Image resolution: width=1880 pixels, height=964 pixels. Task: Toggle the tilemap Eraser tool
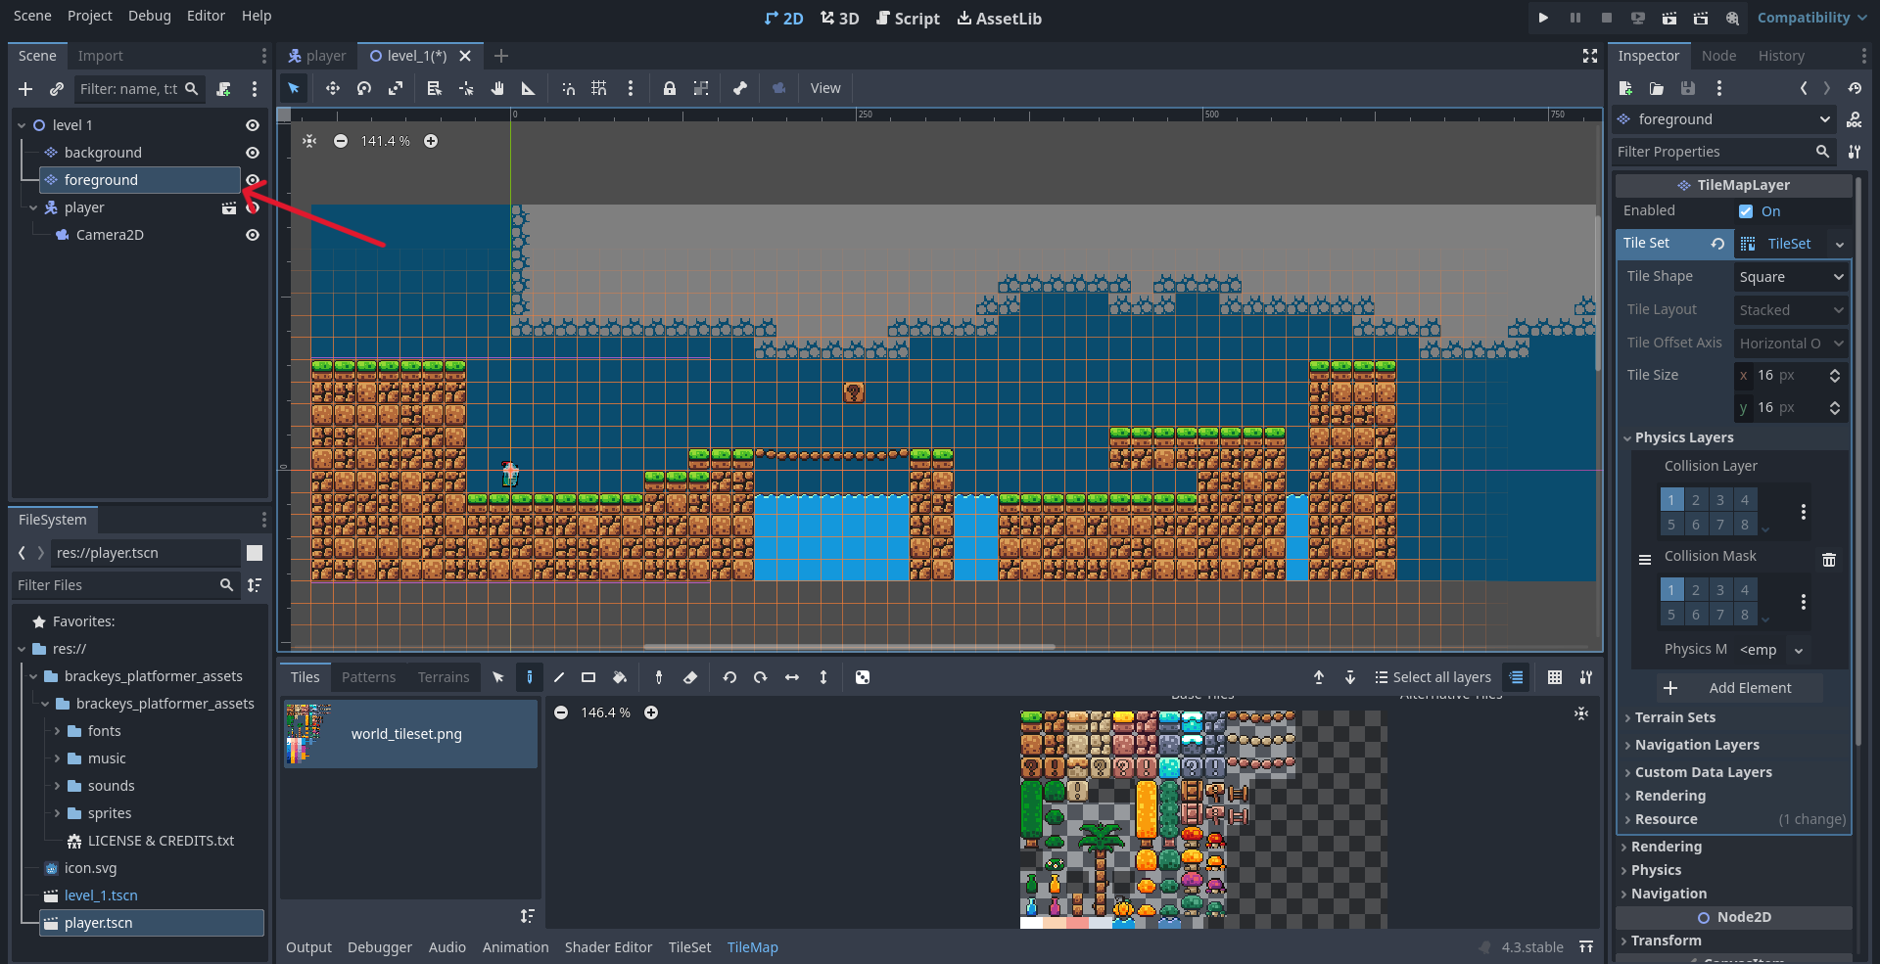coord(690,677)
